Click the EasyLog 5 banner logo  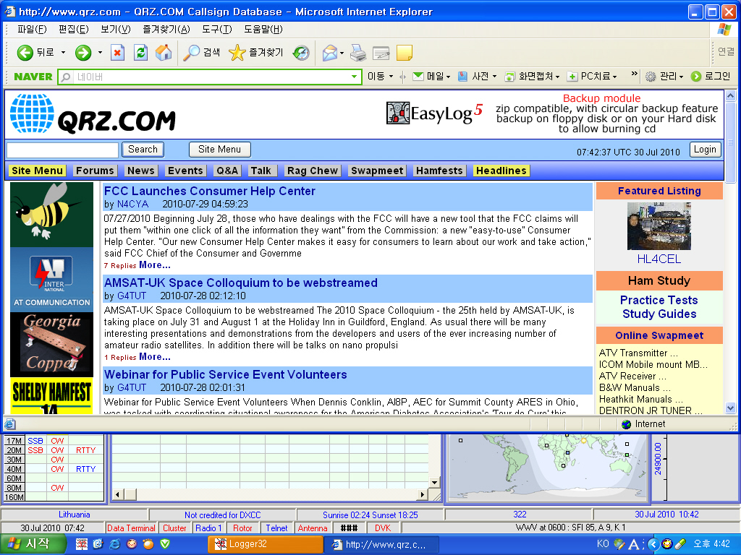point(434,113)
